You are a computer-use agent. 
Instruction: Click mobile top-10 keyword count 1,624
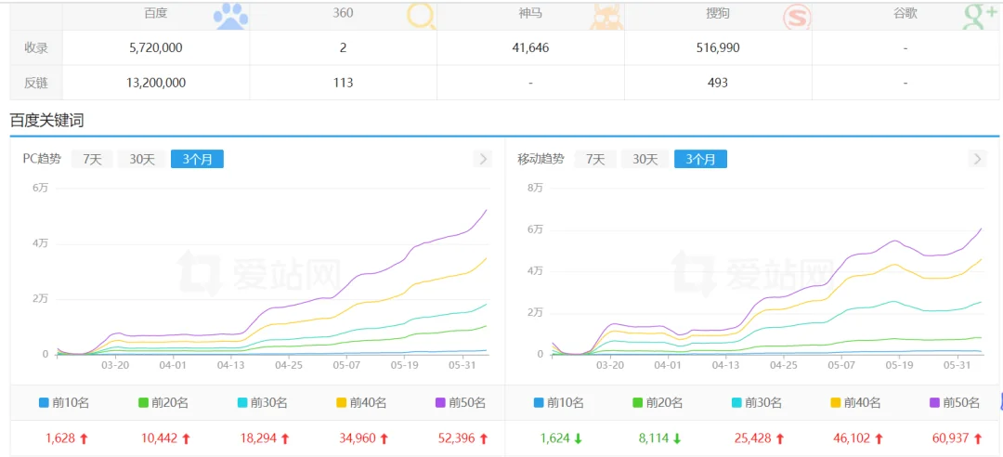[555, 438]
